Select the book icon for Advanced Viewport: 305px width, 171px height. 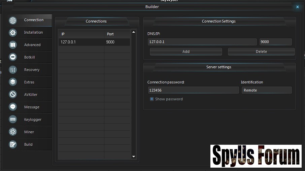(13, 45)
